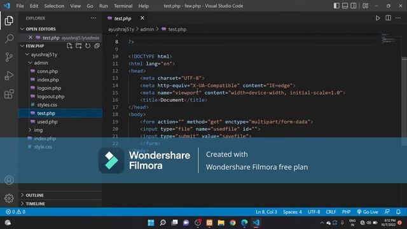Close test.php in Open Editors list
407x229 pixels.
(31, 38)
